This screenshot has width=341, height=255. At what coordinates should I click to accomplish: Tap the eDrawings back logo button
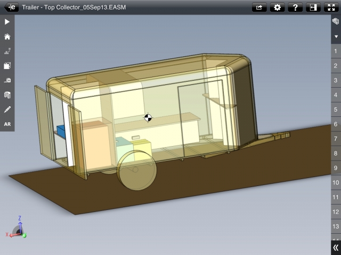click(11, 7)
